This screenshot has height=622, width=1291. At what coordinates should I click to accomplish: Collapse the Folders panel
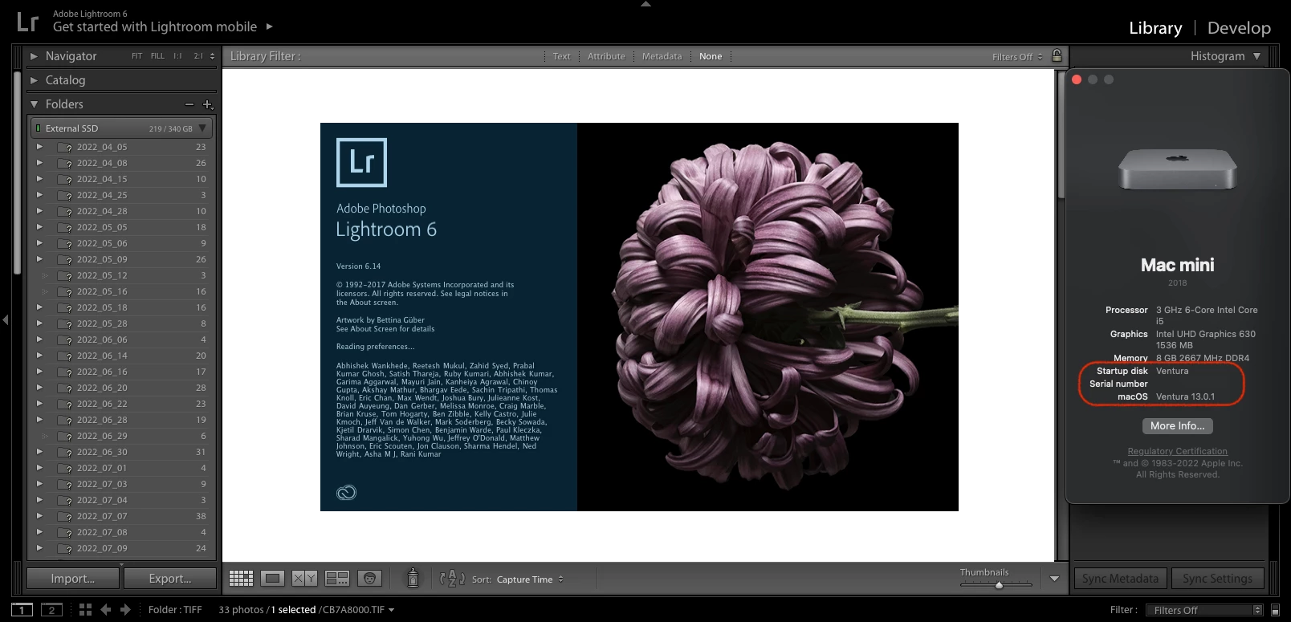pyautogui.click(x=34, y=104)
